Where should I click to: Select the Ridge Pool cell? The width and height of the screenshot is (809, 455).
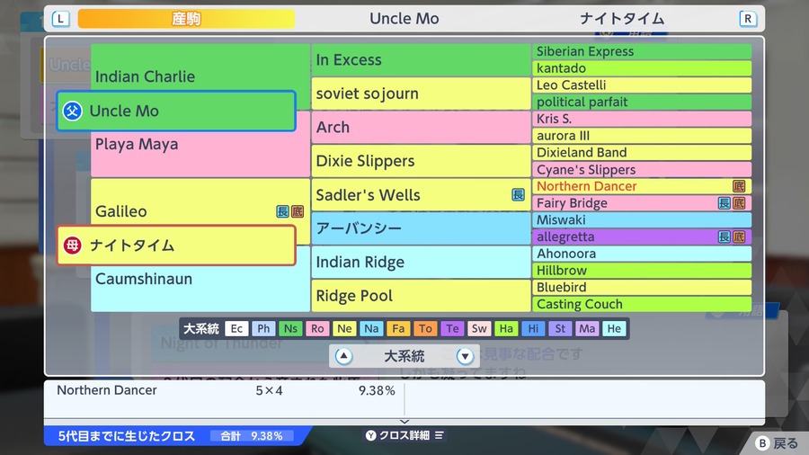pos(421,296)
